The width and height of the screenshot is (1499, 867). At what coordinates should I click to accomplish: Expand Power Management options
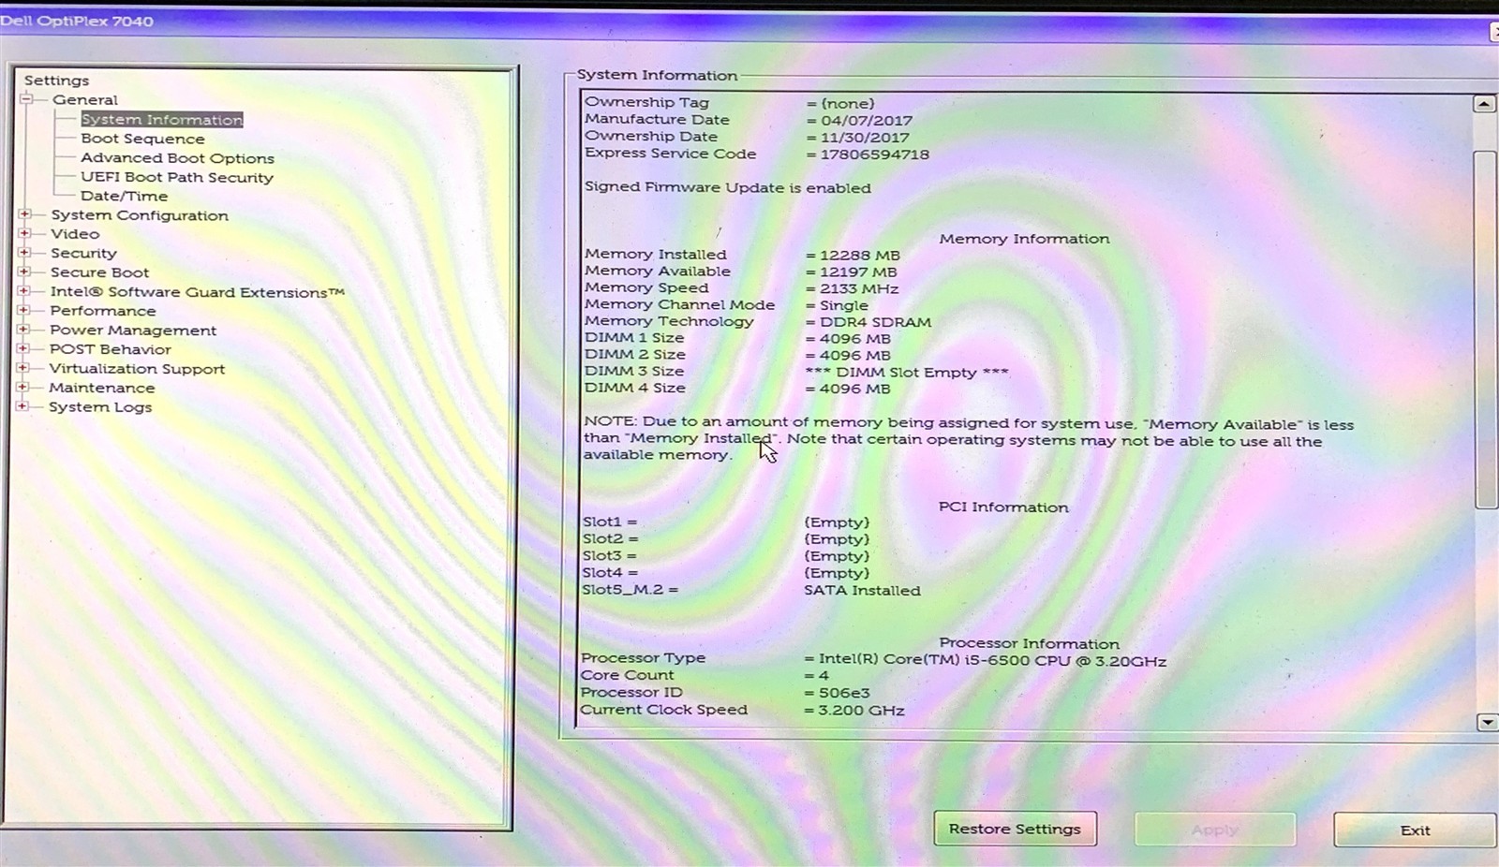tap(25, 330)
